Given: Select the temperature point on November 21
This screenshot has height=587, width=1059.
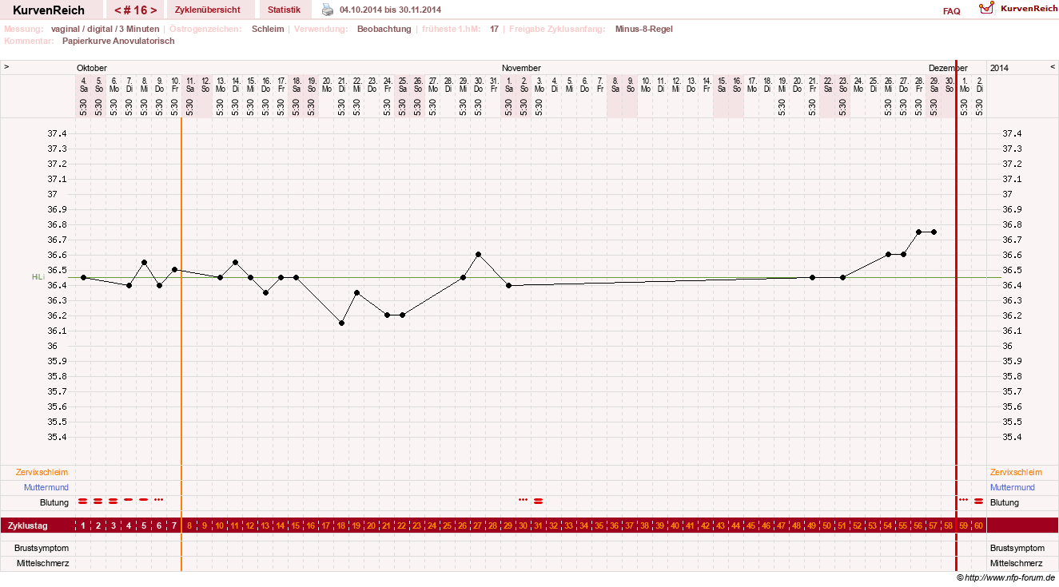Looking at the screenshot, I should coord(812,277).
